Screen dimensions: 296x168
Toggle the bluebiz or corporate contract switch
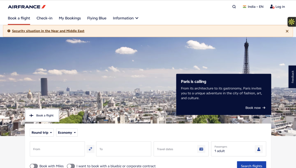pyautogui.click(x=71, y=166)
